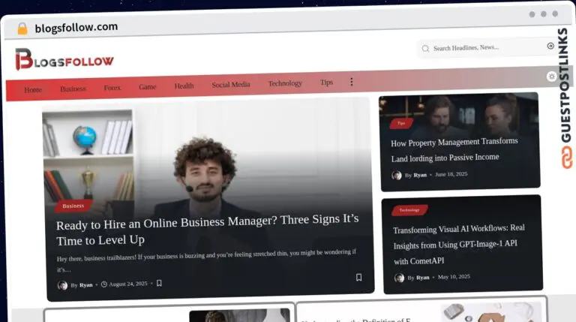The image size is (576, 322).
Task: Open the three-dot more menu
Action: coord(352,82)
